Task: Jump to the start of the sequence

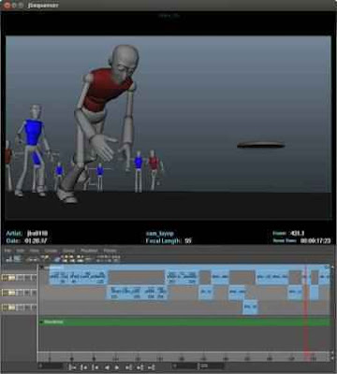Action: (72, 367)
